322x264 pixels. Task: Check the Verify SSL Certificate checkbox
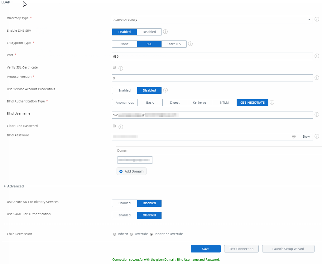tap(114, 67)
